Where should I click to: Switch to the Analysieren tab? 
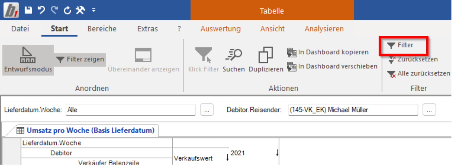click(324, 29)
